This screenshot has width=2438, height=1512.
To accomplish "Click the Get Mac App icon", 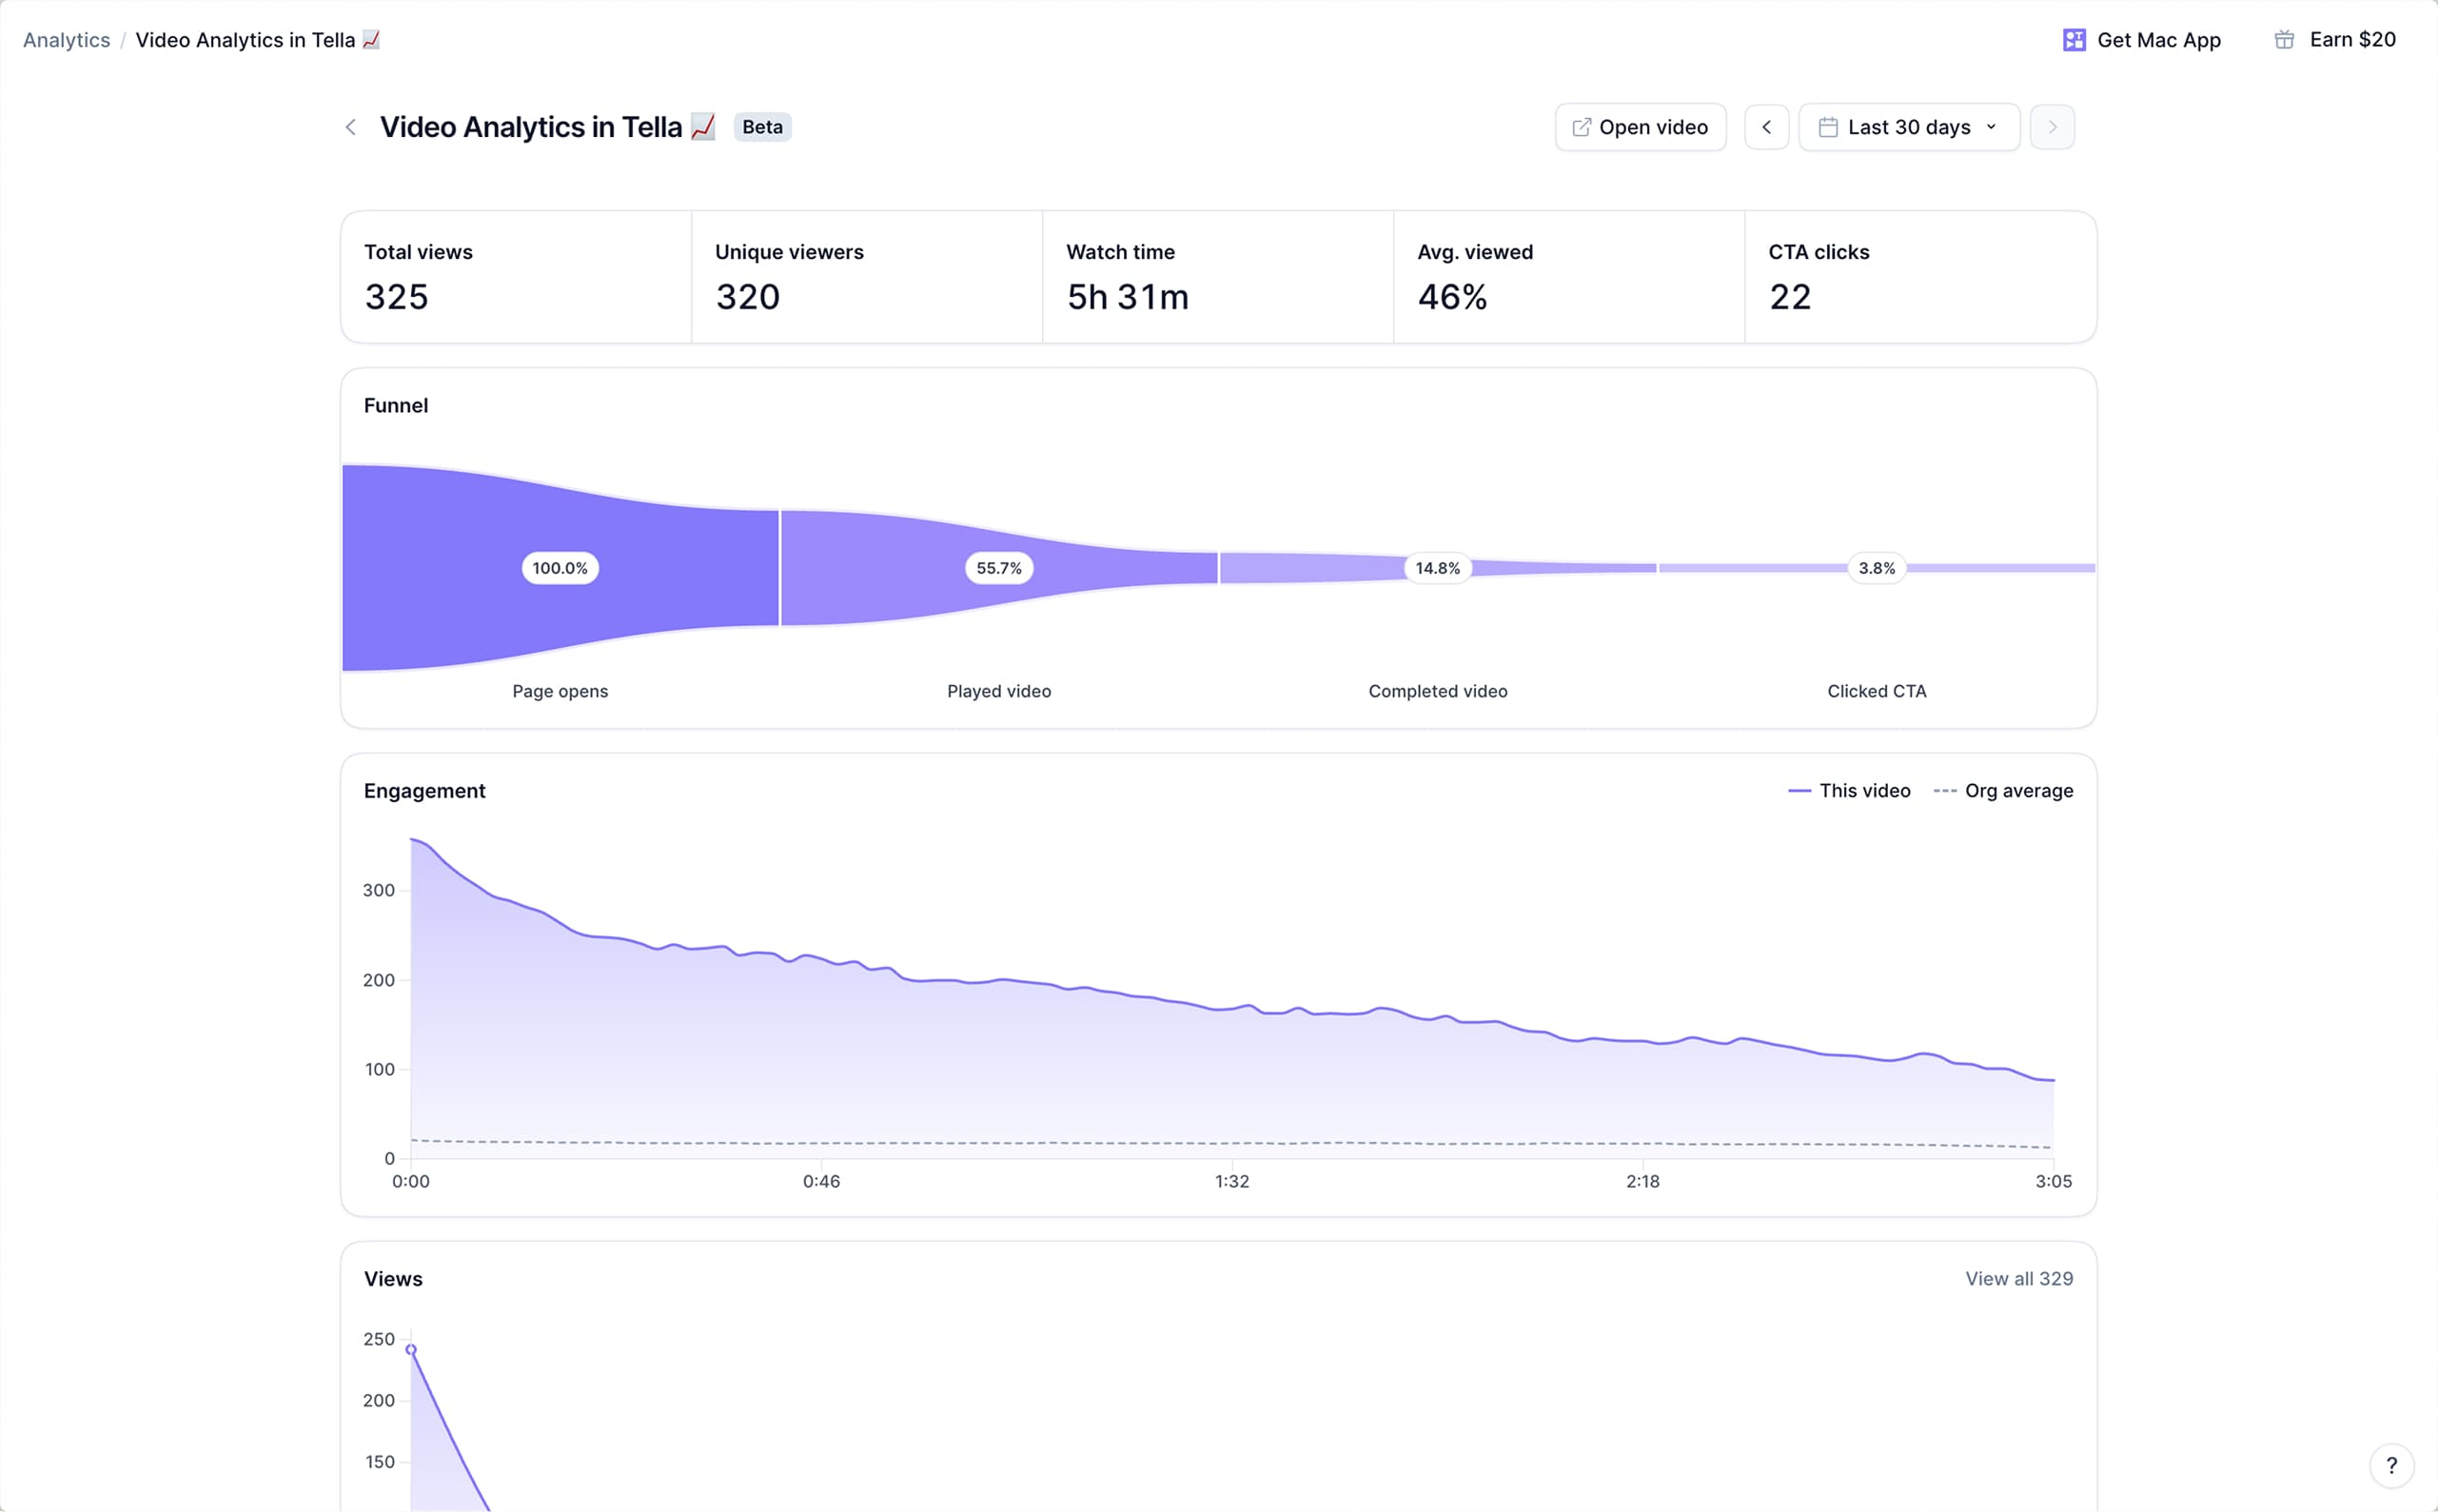I will click(x=2074, y=40).
